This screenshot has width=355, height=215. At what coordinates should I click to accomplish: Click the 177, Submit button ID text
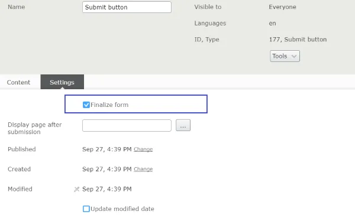point(298,40)
